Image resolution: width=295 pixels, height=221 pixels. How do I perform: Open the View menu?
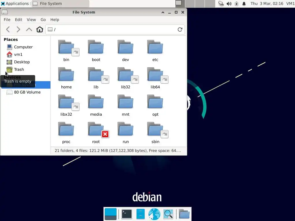click(31, 20)
